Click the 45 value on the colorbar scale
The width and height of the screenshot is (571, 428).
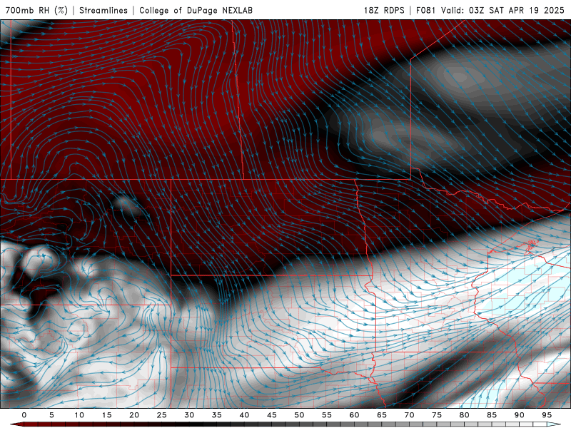point(272,415)
